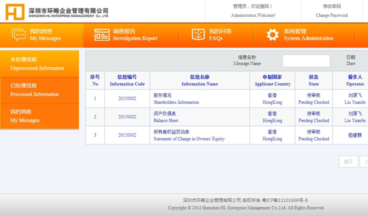368x216 pixels.
Task: Click the No column header
Action: click(x=95, y=80)
